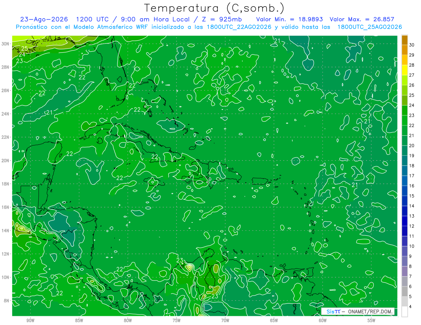Click the 65W longitude axis label
This screenshot has height=325, width=421.
click(x=274, y=320)
